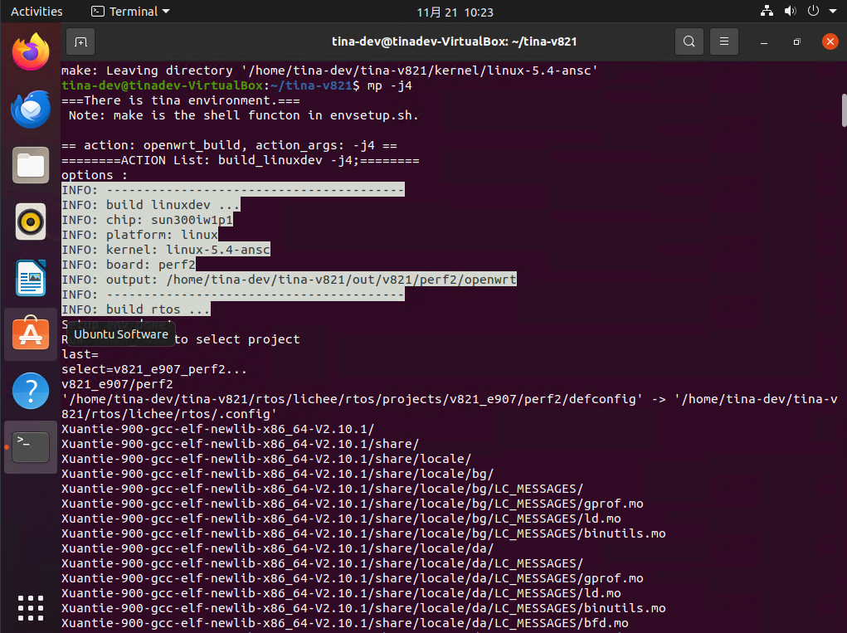847x633 pixels.
Task: Click the network status icon
Action: (x=767, y=12)
